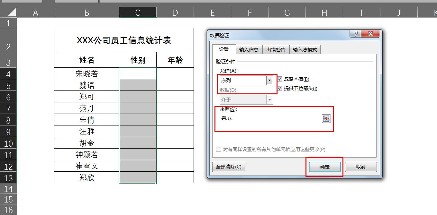Select row 8 header
437x215 pixels.
(8, 120)
